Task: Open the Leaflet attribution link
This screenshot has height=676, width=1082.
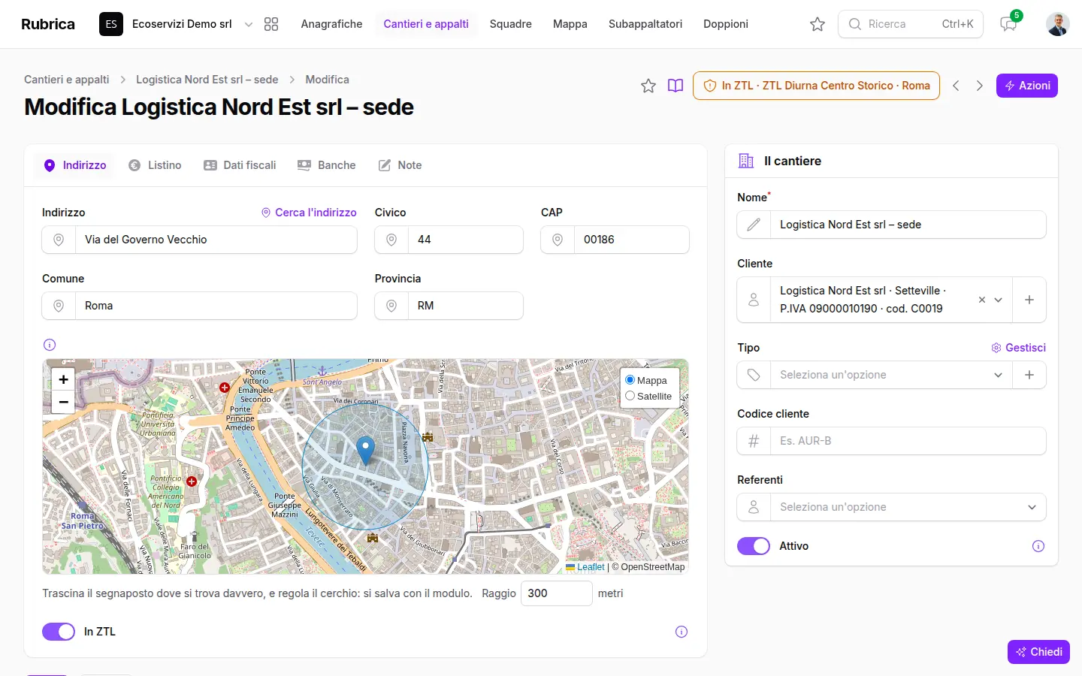Action: coord(591,567)
